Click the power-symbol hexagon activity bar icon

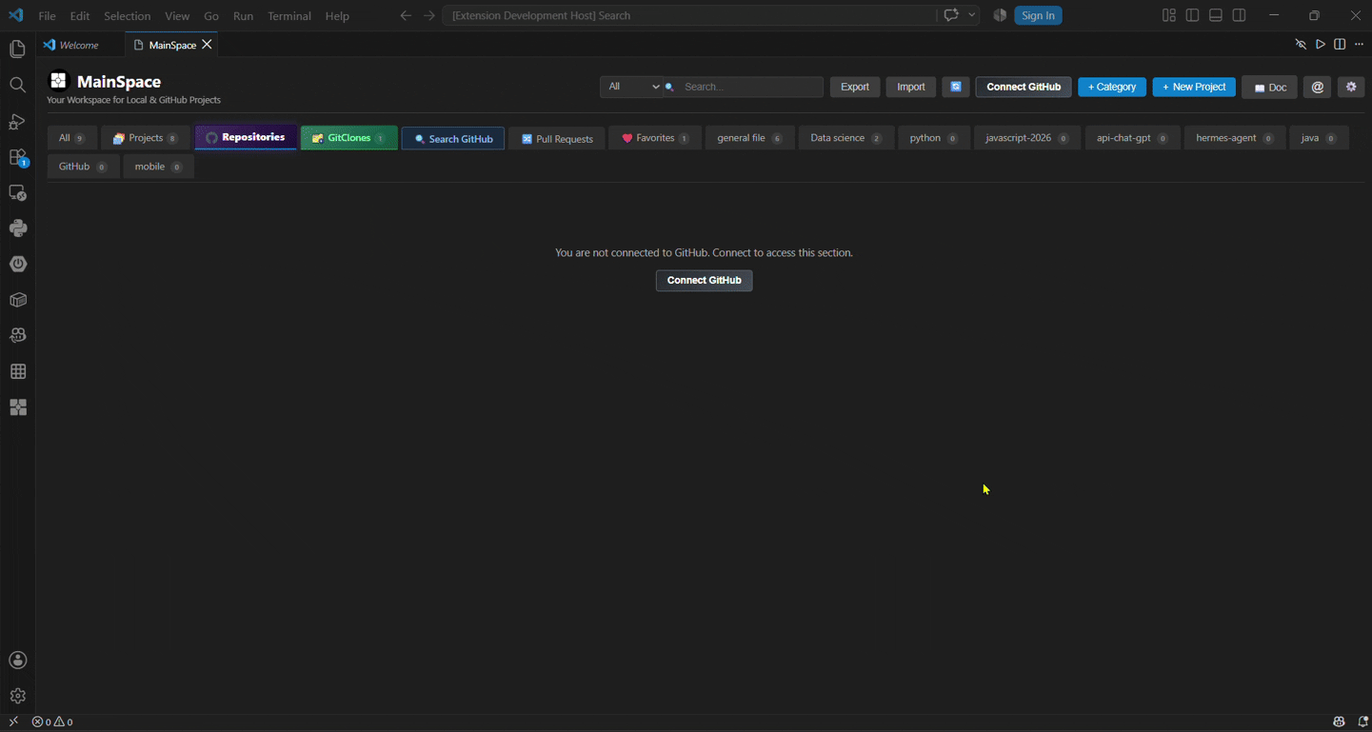pos(17,265)
